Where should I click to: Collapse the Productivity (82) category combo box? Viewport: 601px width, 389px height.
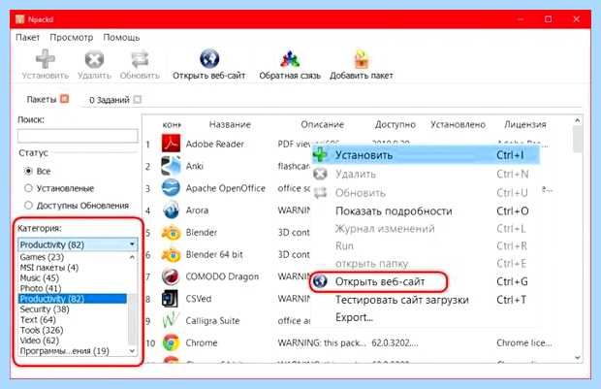pos(78,244)
